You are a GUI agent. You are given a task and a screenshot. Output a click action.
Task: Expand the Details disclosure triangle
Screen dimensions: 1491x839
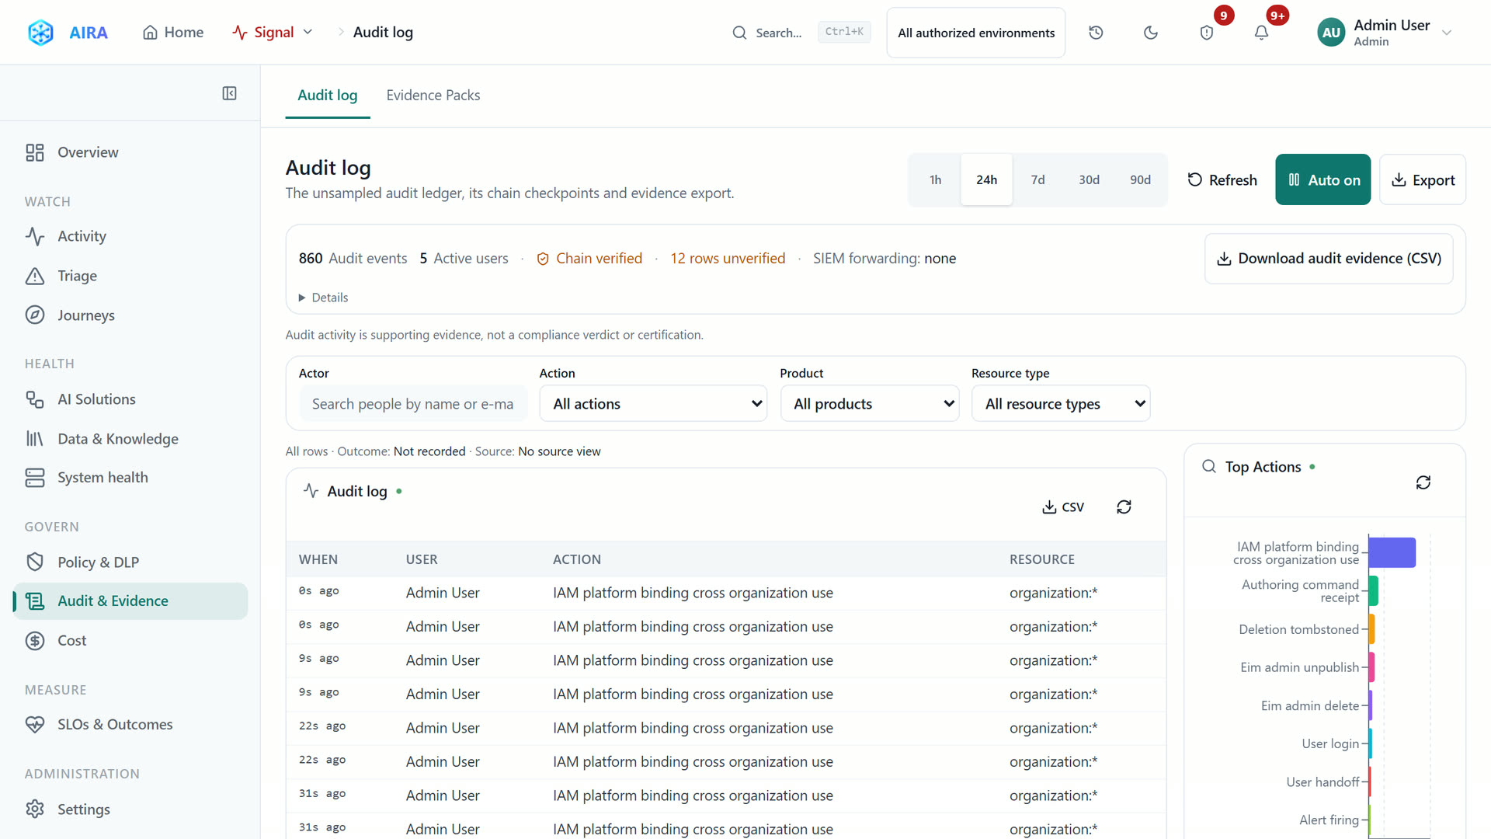tap(302, 298)
